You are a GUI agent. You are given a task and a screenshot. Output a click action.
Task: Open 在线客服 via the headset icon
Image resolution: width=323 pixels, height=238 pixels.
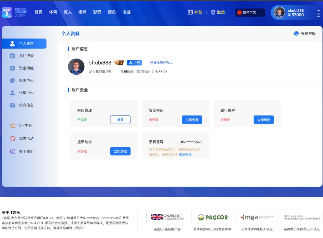point(296,33)
